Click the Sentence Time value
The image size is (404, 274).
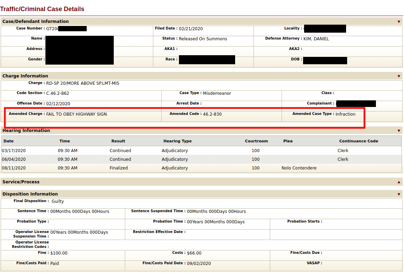pos(80,211)
